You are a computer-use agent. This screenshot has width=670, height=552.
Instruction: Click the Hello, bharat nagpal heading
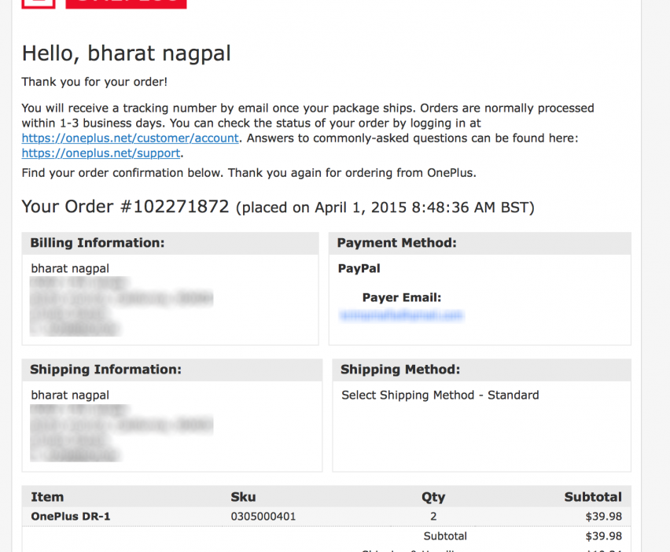(x=126, y=53)
